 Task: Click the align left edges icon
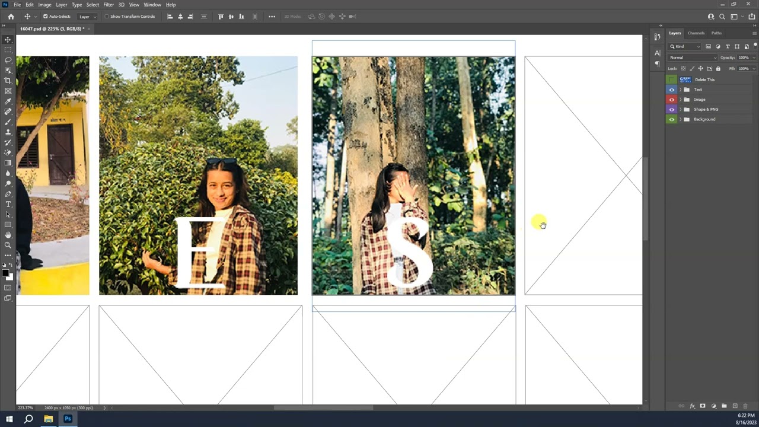point(170,17)
